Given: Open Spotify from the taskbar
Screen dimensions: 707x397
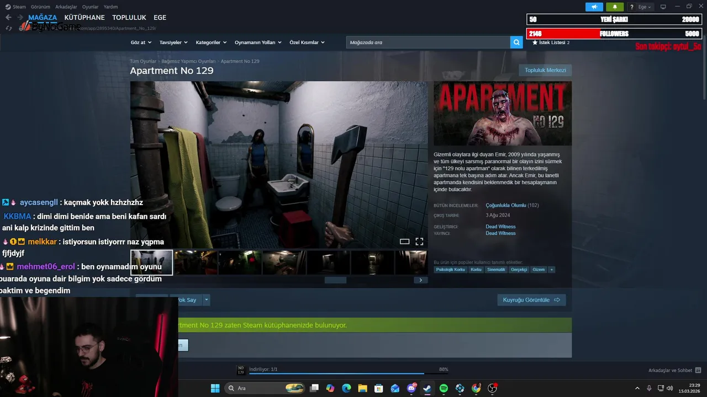Looking at the screenshot, I should [x=444, y=388].
